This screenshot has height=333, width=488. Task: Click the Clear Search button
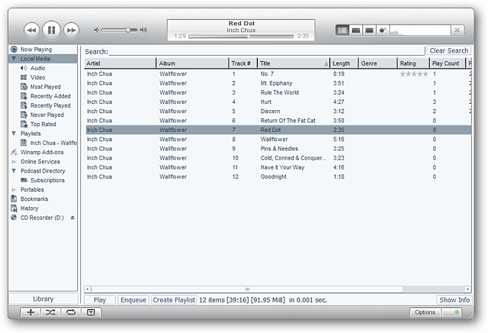[x=449, y=50]
